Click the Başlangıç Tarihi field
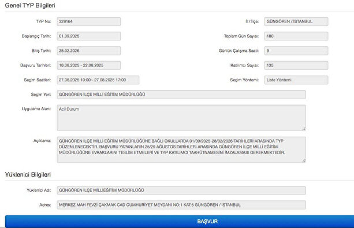This screenshot has height=228, width=354. tap(89, 36)
